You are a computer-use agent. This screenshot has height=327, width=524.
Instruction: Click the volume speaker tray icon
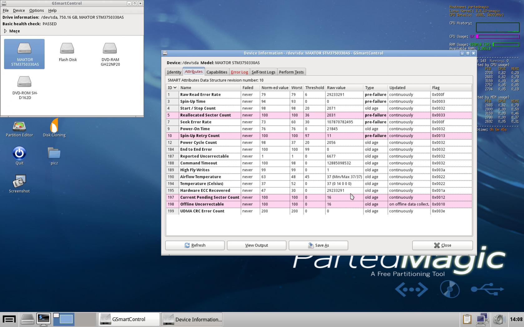pyautogui.click(x=499, y=320)
